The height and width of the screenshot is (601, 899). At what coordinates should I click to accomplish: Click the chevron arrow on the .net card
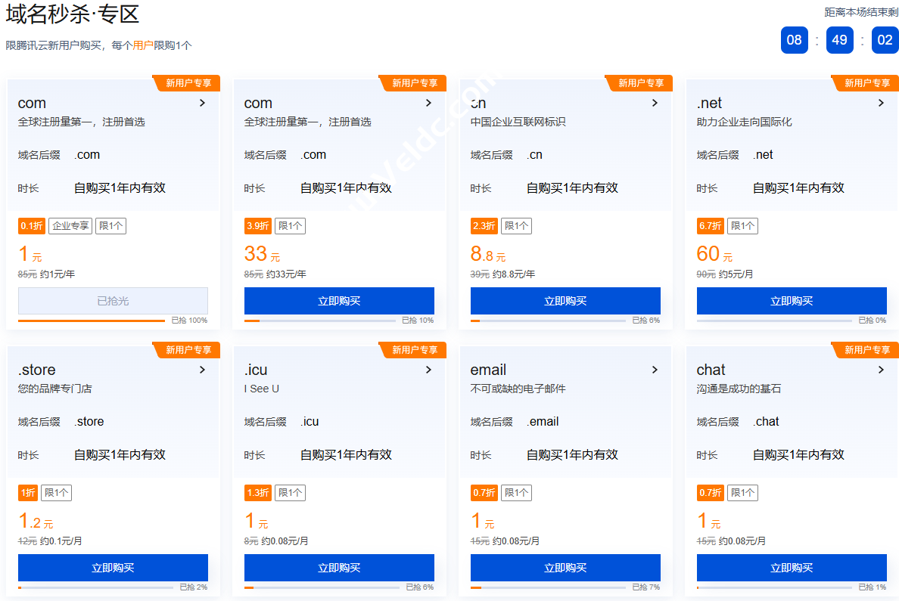pyautogui.click(x=881, y=103)
